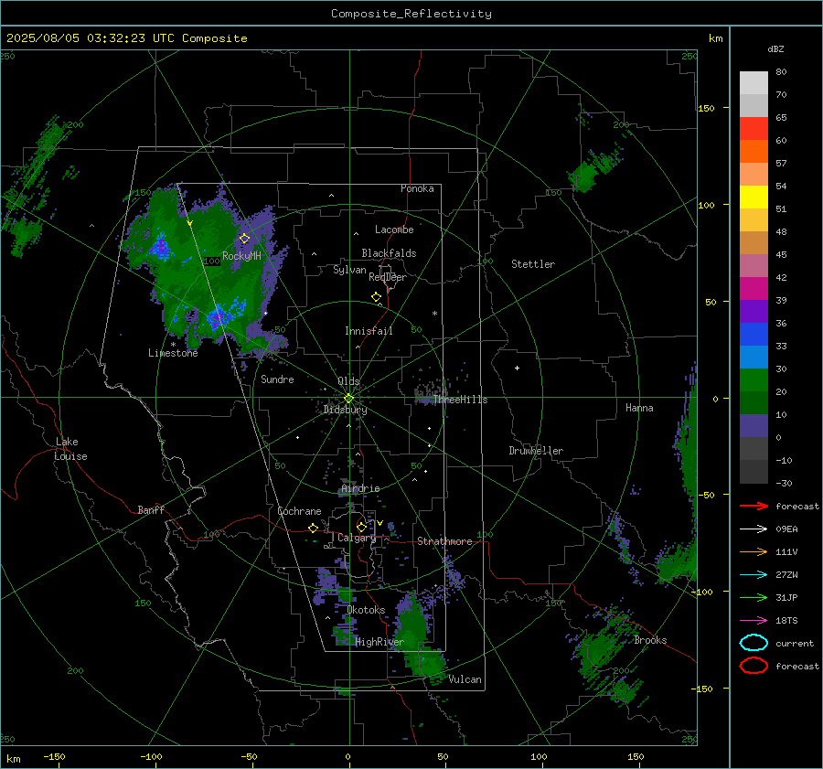Click the white plus marker west of Hanna

click(517, 368)
